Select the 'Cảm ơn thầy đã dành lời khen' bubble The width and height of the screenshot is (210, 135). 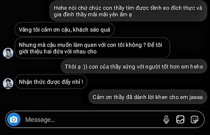click(x=148, y=97)
